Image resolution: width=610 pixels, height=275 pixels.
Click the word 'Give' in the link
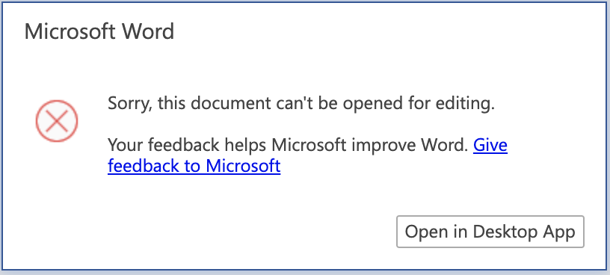click(x=490, y=145)
